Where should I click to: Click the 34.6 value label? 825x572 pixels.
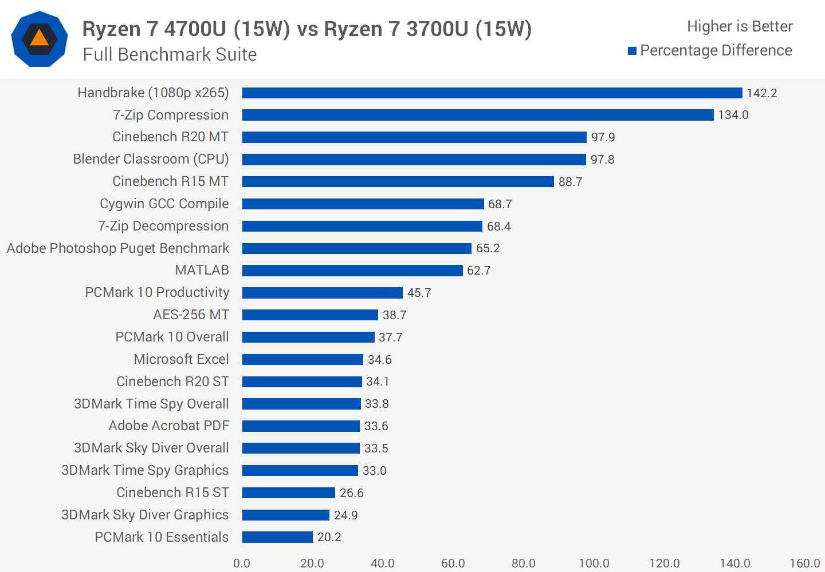tap(380, 360)
